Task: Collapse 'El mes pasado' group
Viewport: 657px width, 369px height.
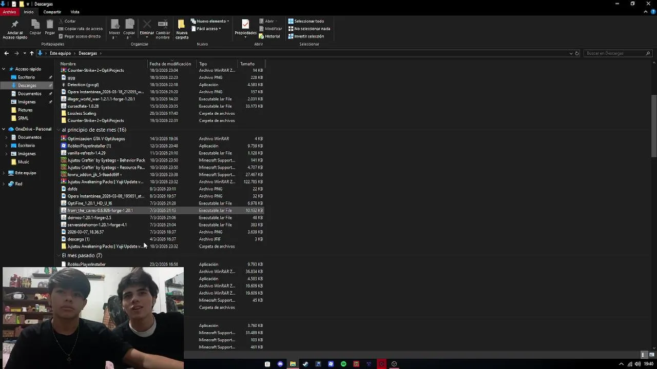Action: [x=59, y=255]
